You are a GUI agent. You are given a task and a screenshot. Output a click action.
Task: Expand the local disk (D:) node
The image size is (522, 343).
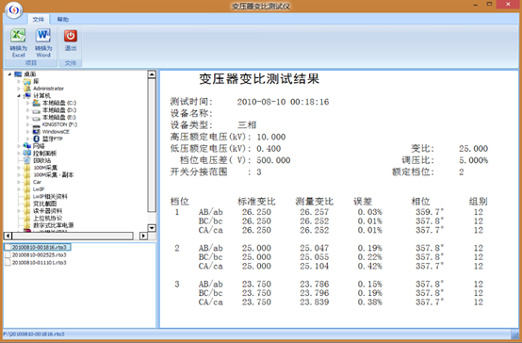click(x=27, y=110)
